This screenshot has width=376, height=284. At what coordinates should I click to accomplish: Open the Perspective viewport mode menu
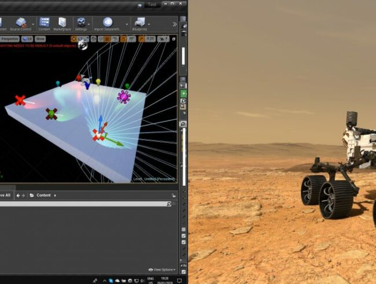pyautogui.click(x=9, y=39)
